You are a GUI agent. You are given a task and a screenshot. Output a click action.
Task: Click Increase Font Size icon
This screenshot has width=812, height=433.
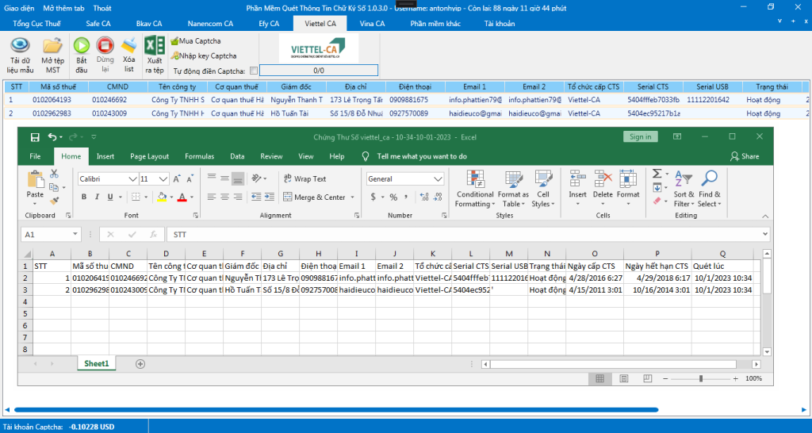point(177,179)
